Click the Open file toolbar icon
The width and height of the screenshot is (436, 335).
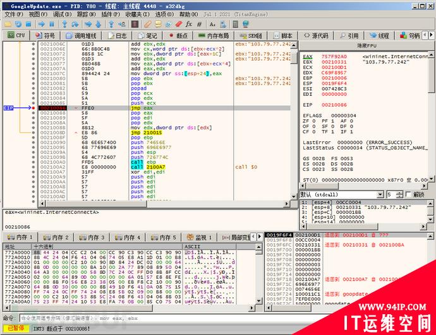pos(8,24)
